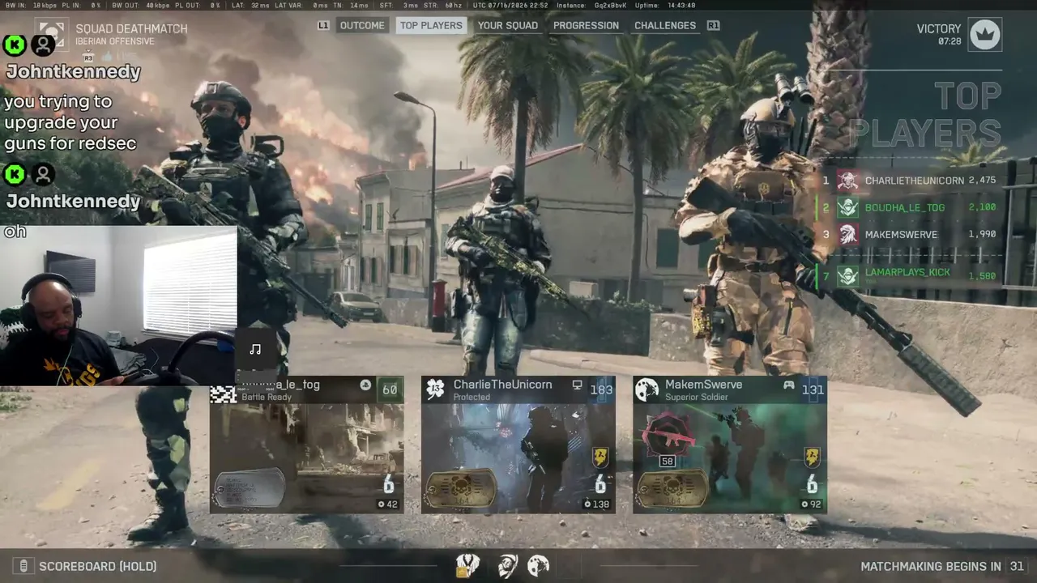Click the Squad Deathmatch mode icon

tap(53, 35)
